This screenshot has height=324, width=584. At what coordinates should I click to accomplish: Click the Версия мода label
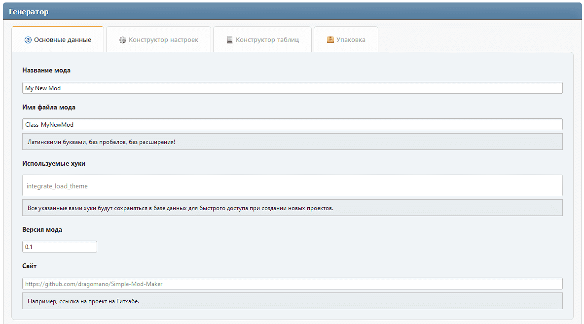42,229
